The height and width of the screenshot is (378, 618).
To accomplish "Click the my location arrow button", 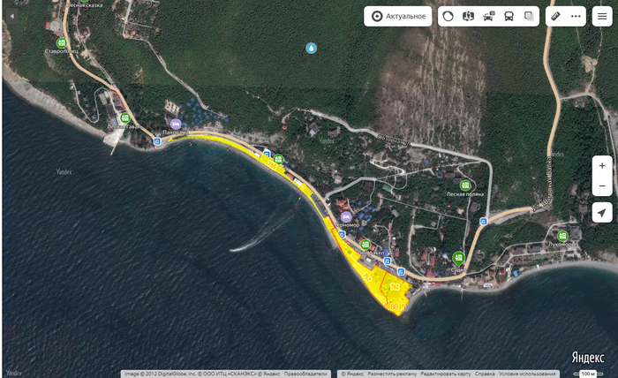I will [602, 213].
